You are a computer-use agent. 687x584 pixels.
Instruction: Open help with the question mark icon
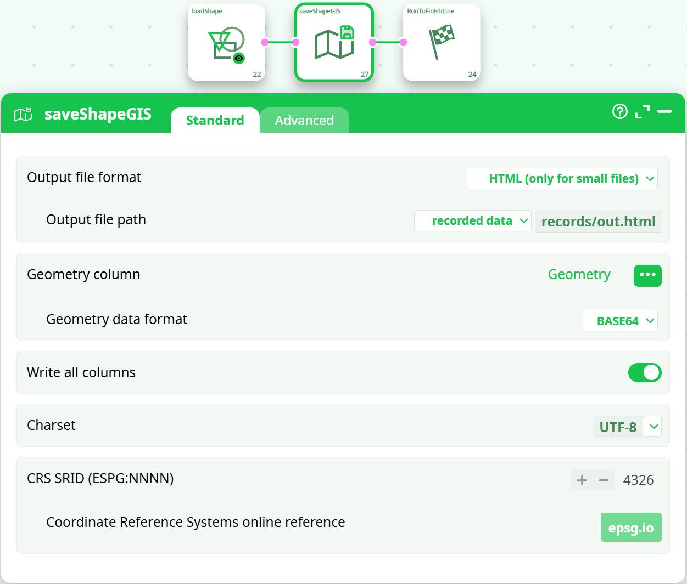pyautogui.click(x=619, y=111)
